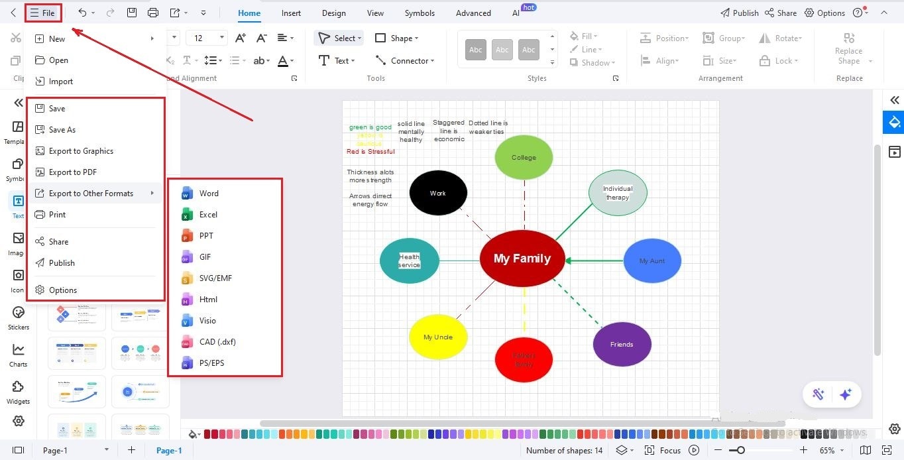
Task: Open the fill bucket panel on right
Action: [894, 123]
